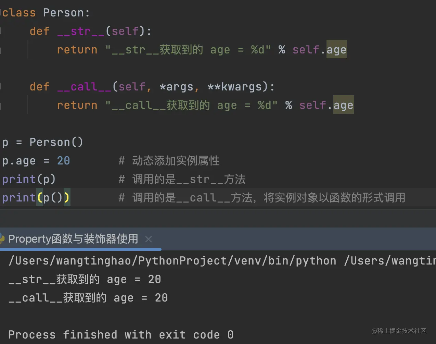The height and width of the screenshot is (344, 436).
Task: Select the Property函数与装饰器使用 run tab
Action: click(73, 239)
